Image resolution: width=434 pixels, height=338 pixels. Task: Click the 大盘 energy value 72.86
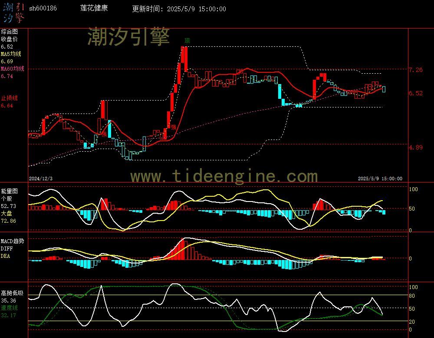(8, 221)
